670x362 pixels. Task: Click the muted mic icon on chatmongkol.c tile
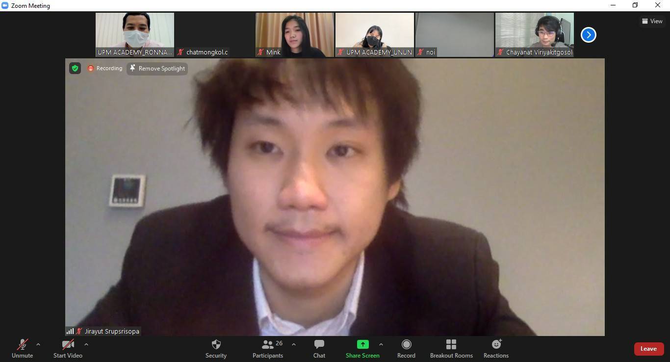(x=181, y=52)
